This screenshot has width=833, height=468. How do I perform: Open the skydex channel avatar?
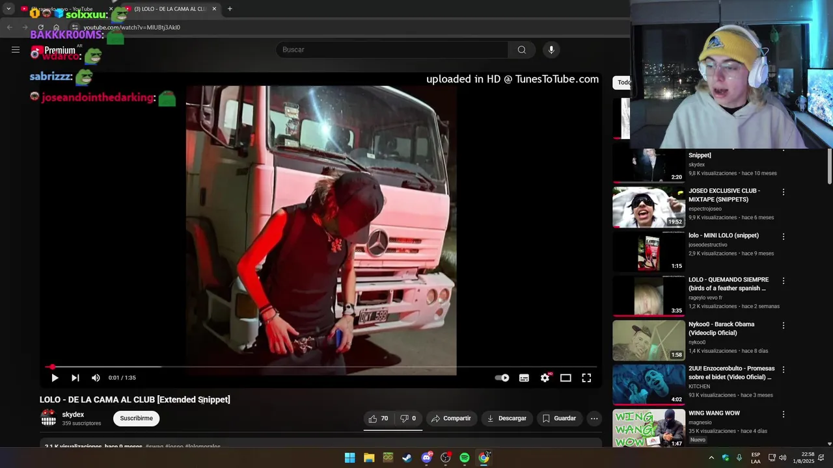[x=49, y=418]
